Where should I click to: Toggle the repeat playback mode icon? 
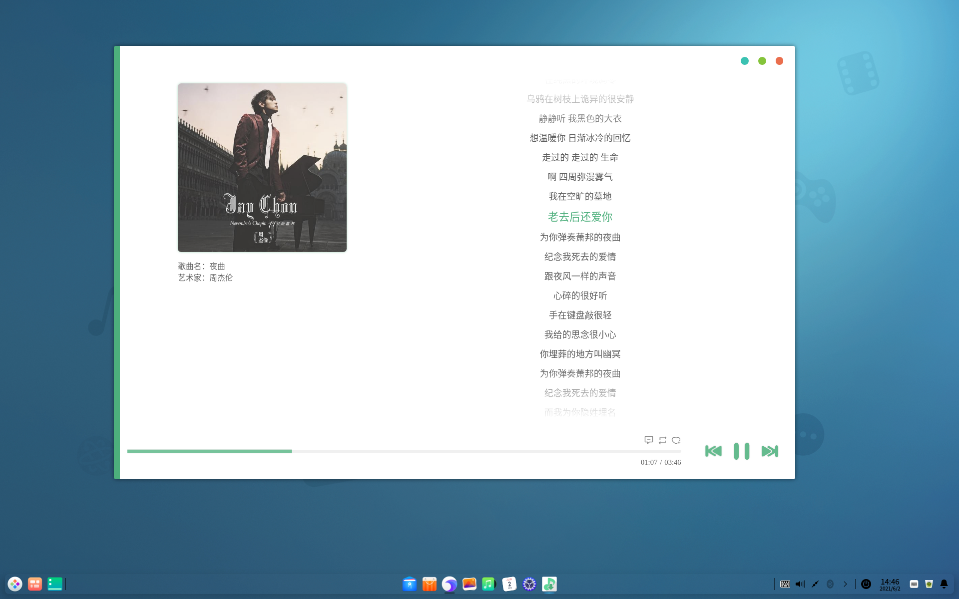(x=662, y=440)
